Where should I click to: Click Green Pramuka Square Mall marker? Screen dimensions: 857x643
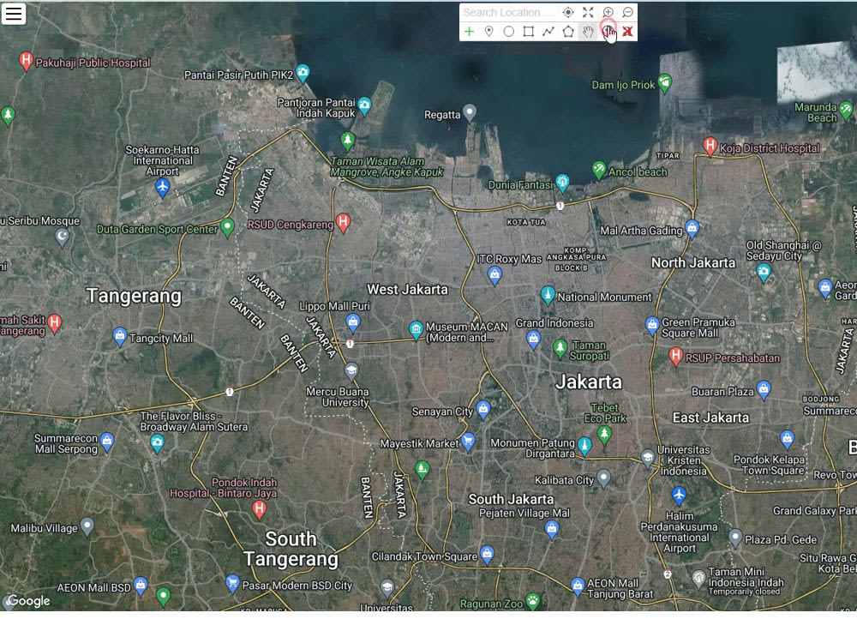click(x=651, y=326)
